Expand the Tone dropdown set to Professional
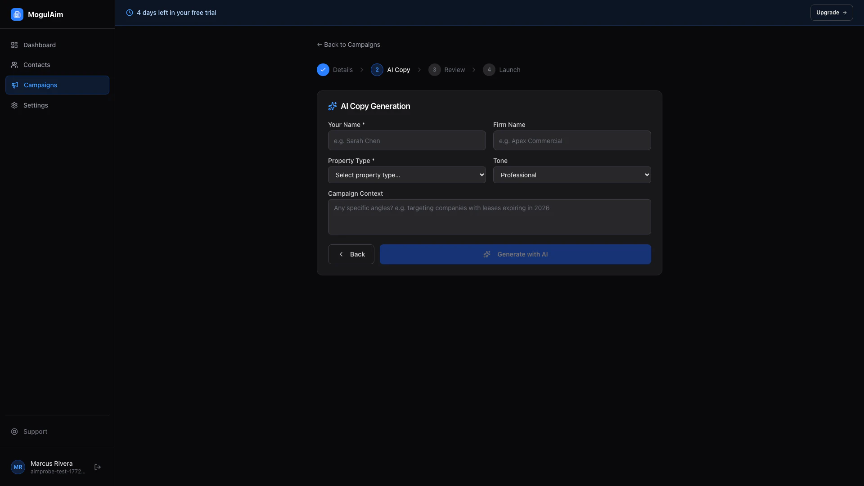Screen dimensions: 864x486 pyautogui.click(x=571, y=175)
